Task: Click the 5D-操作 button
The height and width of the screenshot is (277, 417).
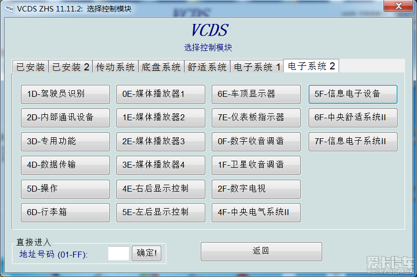Action: click(x=65, y=189)
